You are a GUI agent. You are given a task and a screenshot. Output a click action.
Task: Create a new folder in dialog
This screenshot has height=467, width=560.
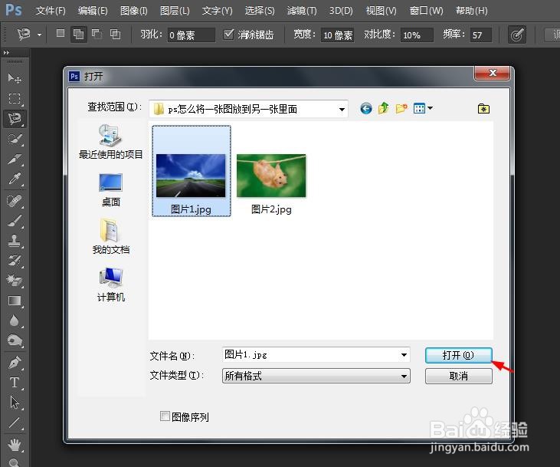(x=401, y=108)
